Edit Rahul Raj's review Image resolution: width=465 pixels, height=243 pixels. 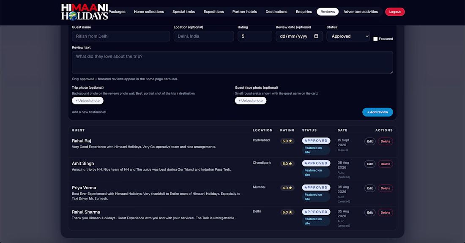(370, 141)
